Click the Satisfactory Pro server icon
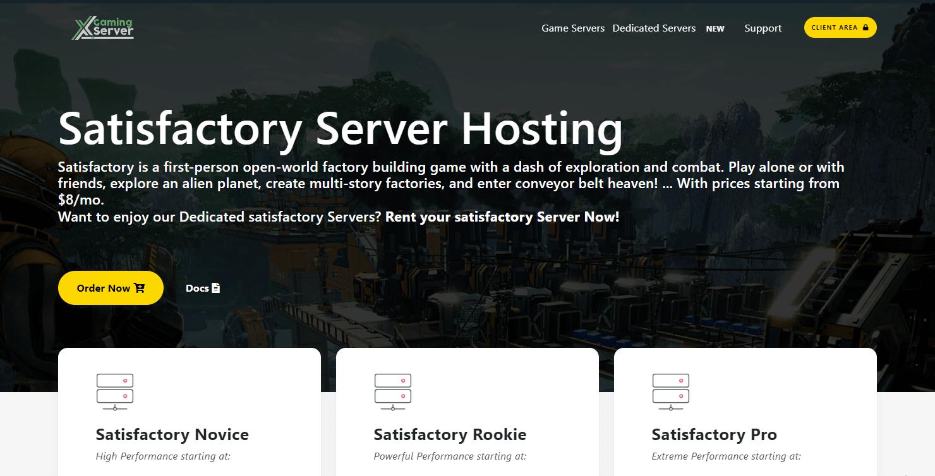The image size is (935, 476). click(671, 392)
